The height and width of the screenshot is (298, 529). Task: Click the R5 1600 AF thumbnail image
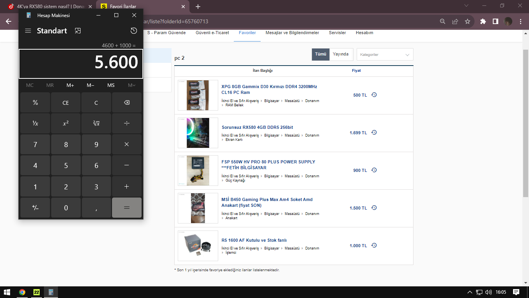point(198,246)
